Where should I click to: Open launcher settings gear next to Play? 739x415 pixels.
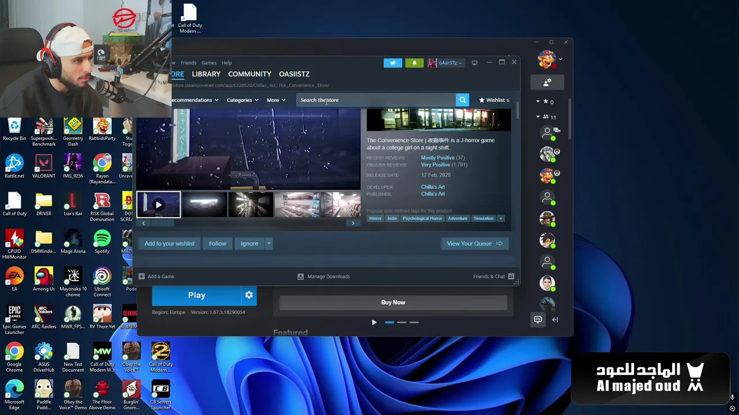249,295
